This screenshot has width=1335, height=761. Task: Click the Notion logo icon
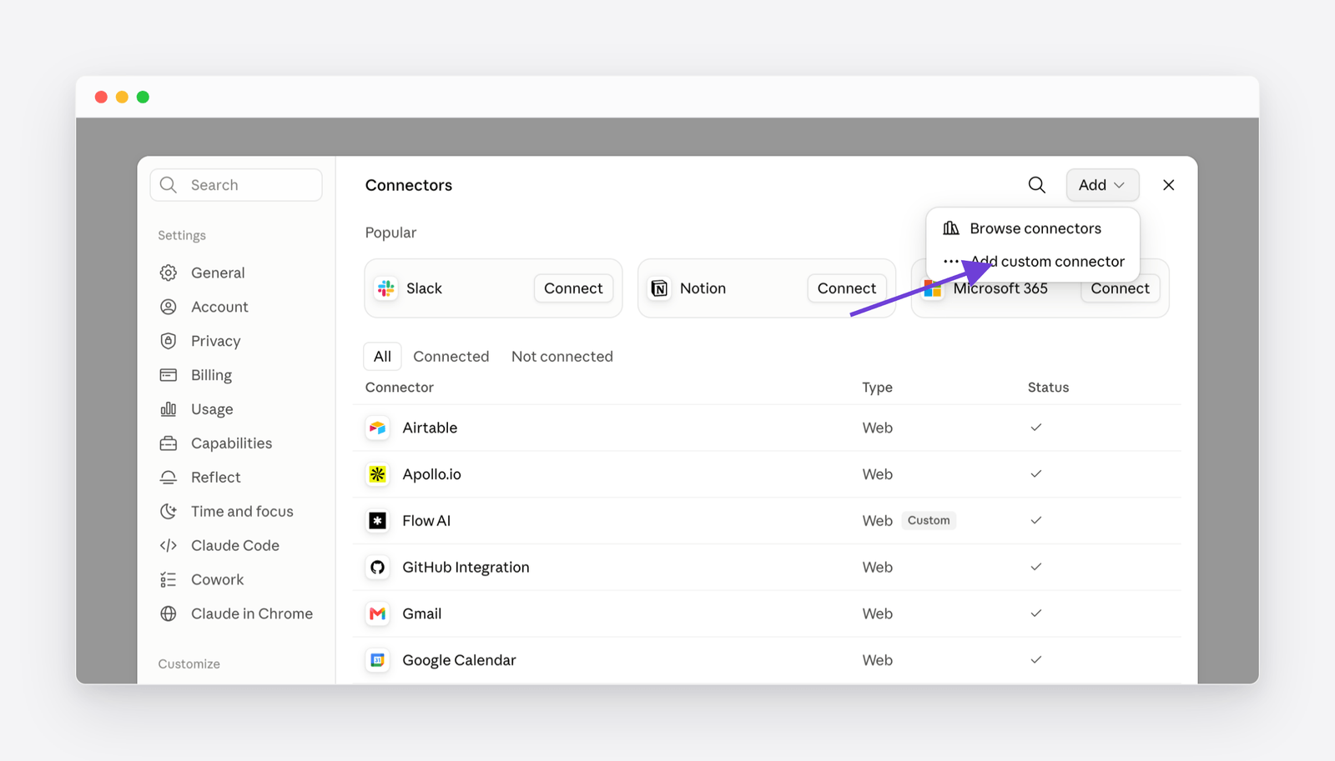click(x=659, y=288)
